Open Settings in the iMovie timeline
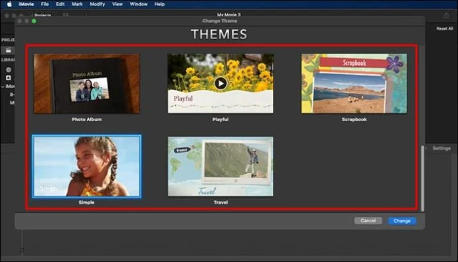This screenshot has width=458, height=262. click(441, 148)
